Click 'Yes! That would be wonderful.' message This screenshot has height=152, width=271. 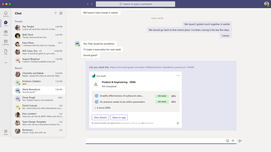pos(99,44)
